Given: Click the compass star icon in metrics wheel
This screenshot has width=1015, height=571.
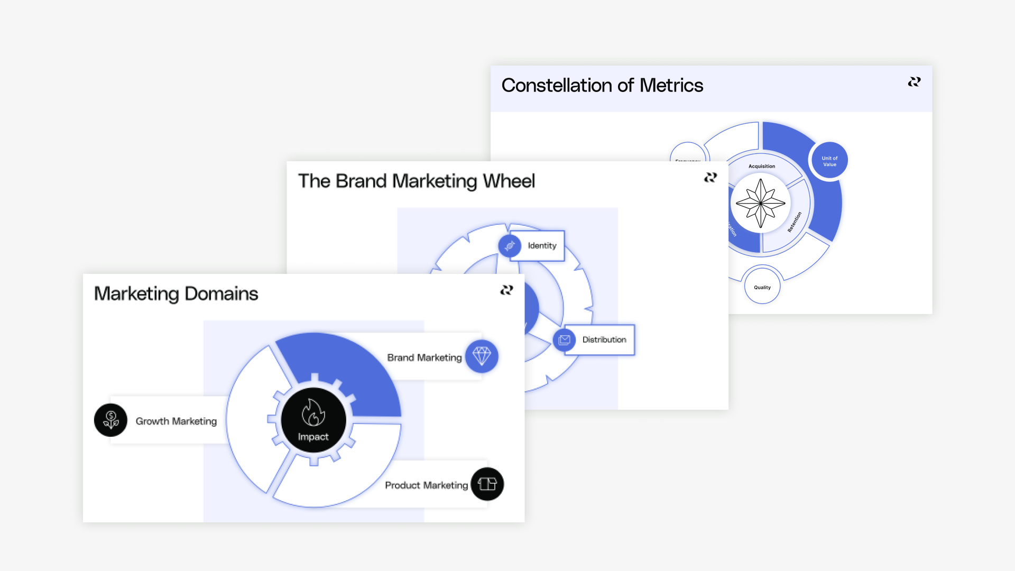Looking at the screenshot, I should pos(760,203).
